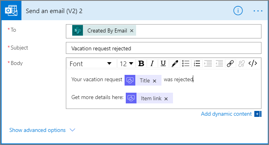Select the Title token label

tap(145, 80)
